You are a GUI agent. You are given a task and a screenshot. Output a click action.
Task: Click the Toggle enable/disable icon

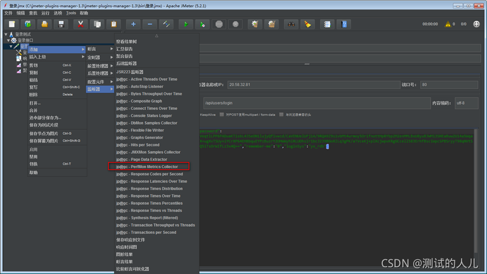(x=166, y=24)
